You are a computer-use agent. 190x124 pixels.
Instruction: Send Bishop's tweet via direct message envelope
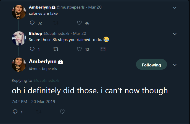coord(103,49)
